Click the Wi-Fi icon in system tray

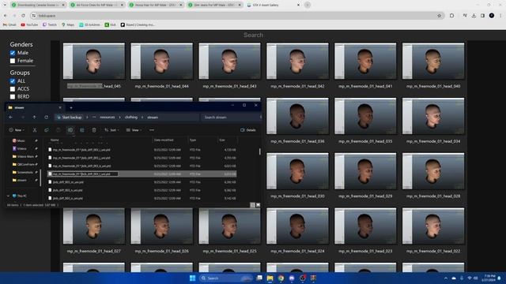(470, 278)
